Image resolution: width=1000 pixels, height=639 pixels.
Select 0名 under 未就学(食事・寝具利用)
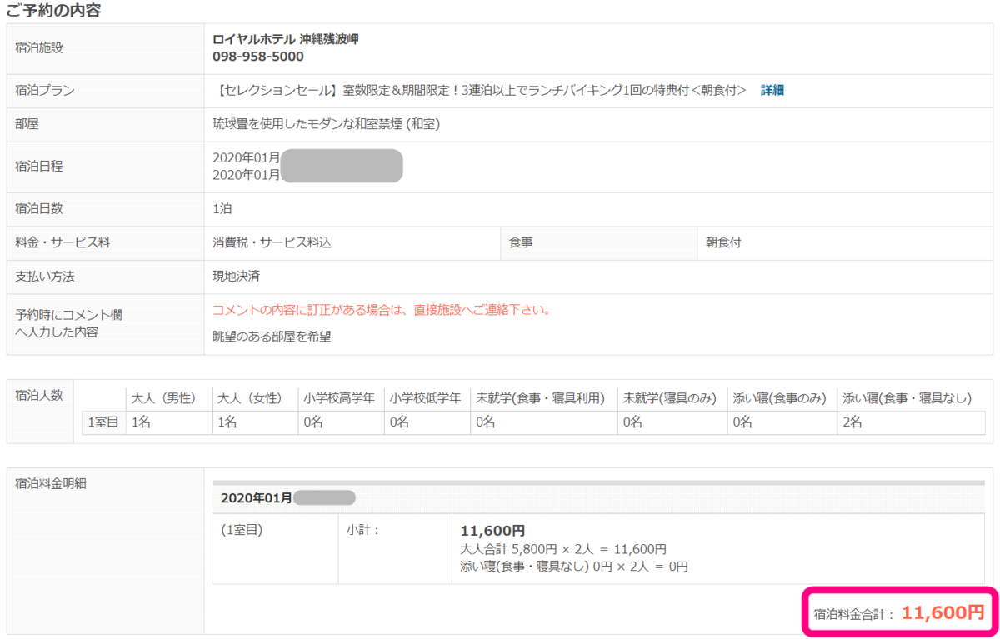486,422
